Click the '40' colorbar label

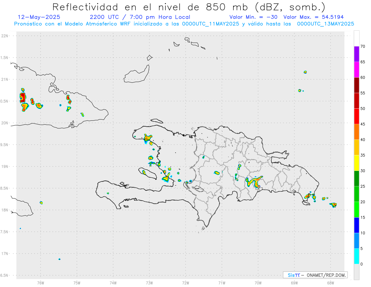[x=363, y=140]
